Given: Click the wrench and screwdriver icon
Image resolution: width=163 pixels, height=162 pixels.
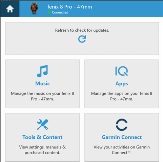Looking at the screenshot, I should 42,125.
